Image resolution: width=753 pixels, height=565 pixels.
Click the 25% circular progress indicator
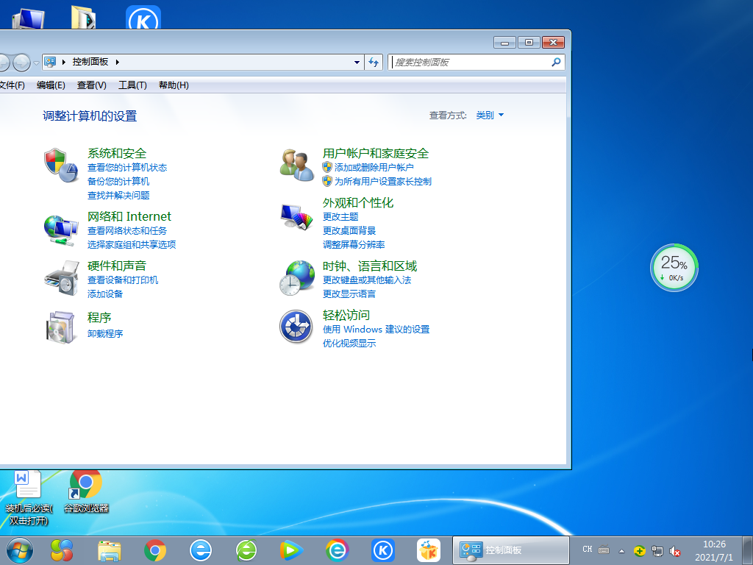[674, 267]
